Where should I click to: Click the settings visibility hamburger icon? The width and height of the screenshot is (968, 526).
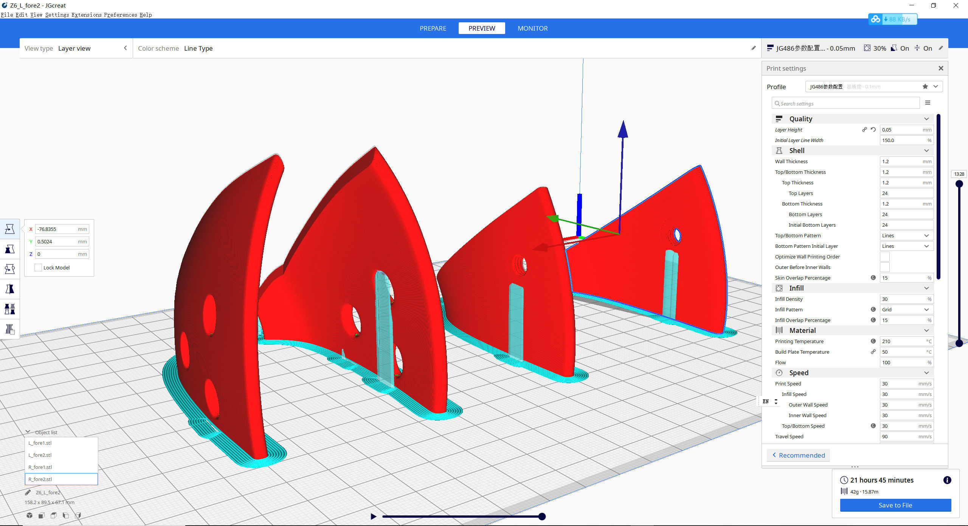click(928, 103)
